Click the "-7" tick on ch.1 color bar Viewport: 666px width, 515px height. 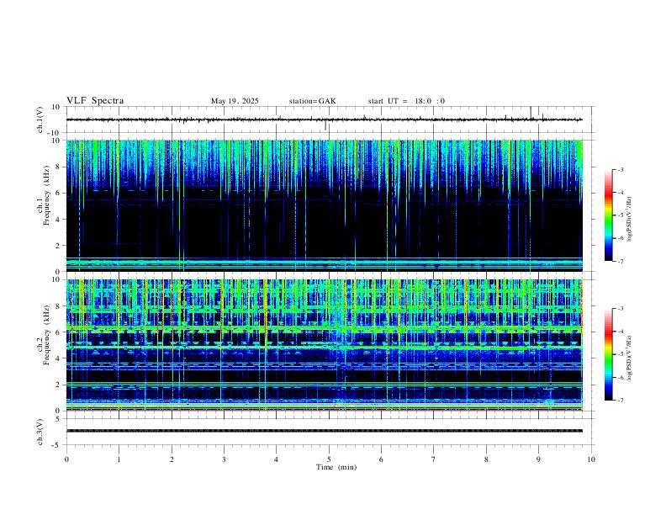click(x=620, y=261)
